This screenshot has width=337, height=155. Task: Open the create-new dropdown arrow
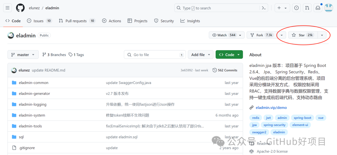coord(286,8)
